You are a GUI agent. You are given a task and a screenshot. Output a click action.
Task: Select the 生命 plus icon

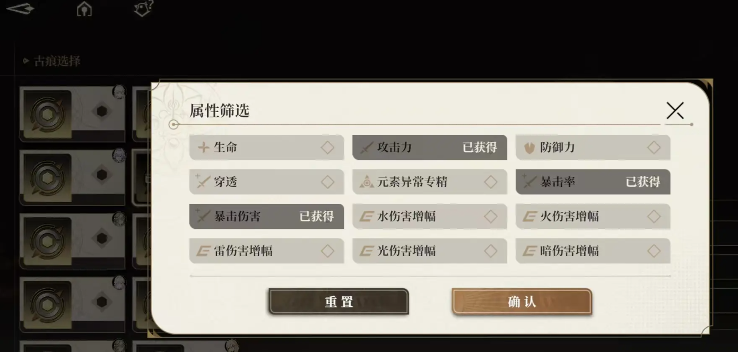(203, 148)
